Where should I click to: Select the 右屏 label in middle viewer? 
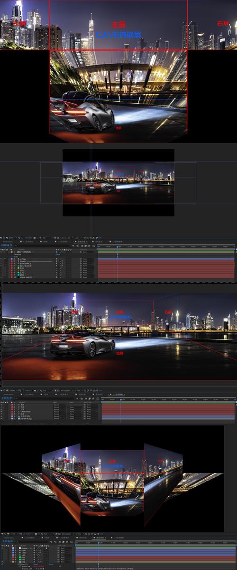(x=168, y=312)
